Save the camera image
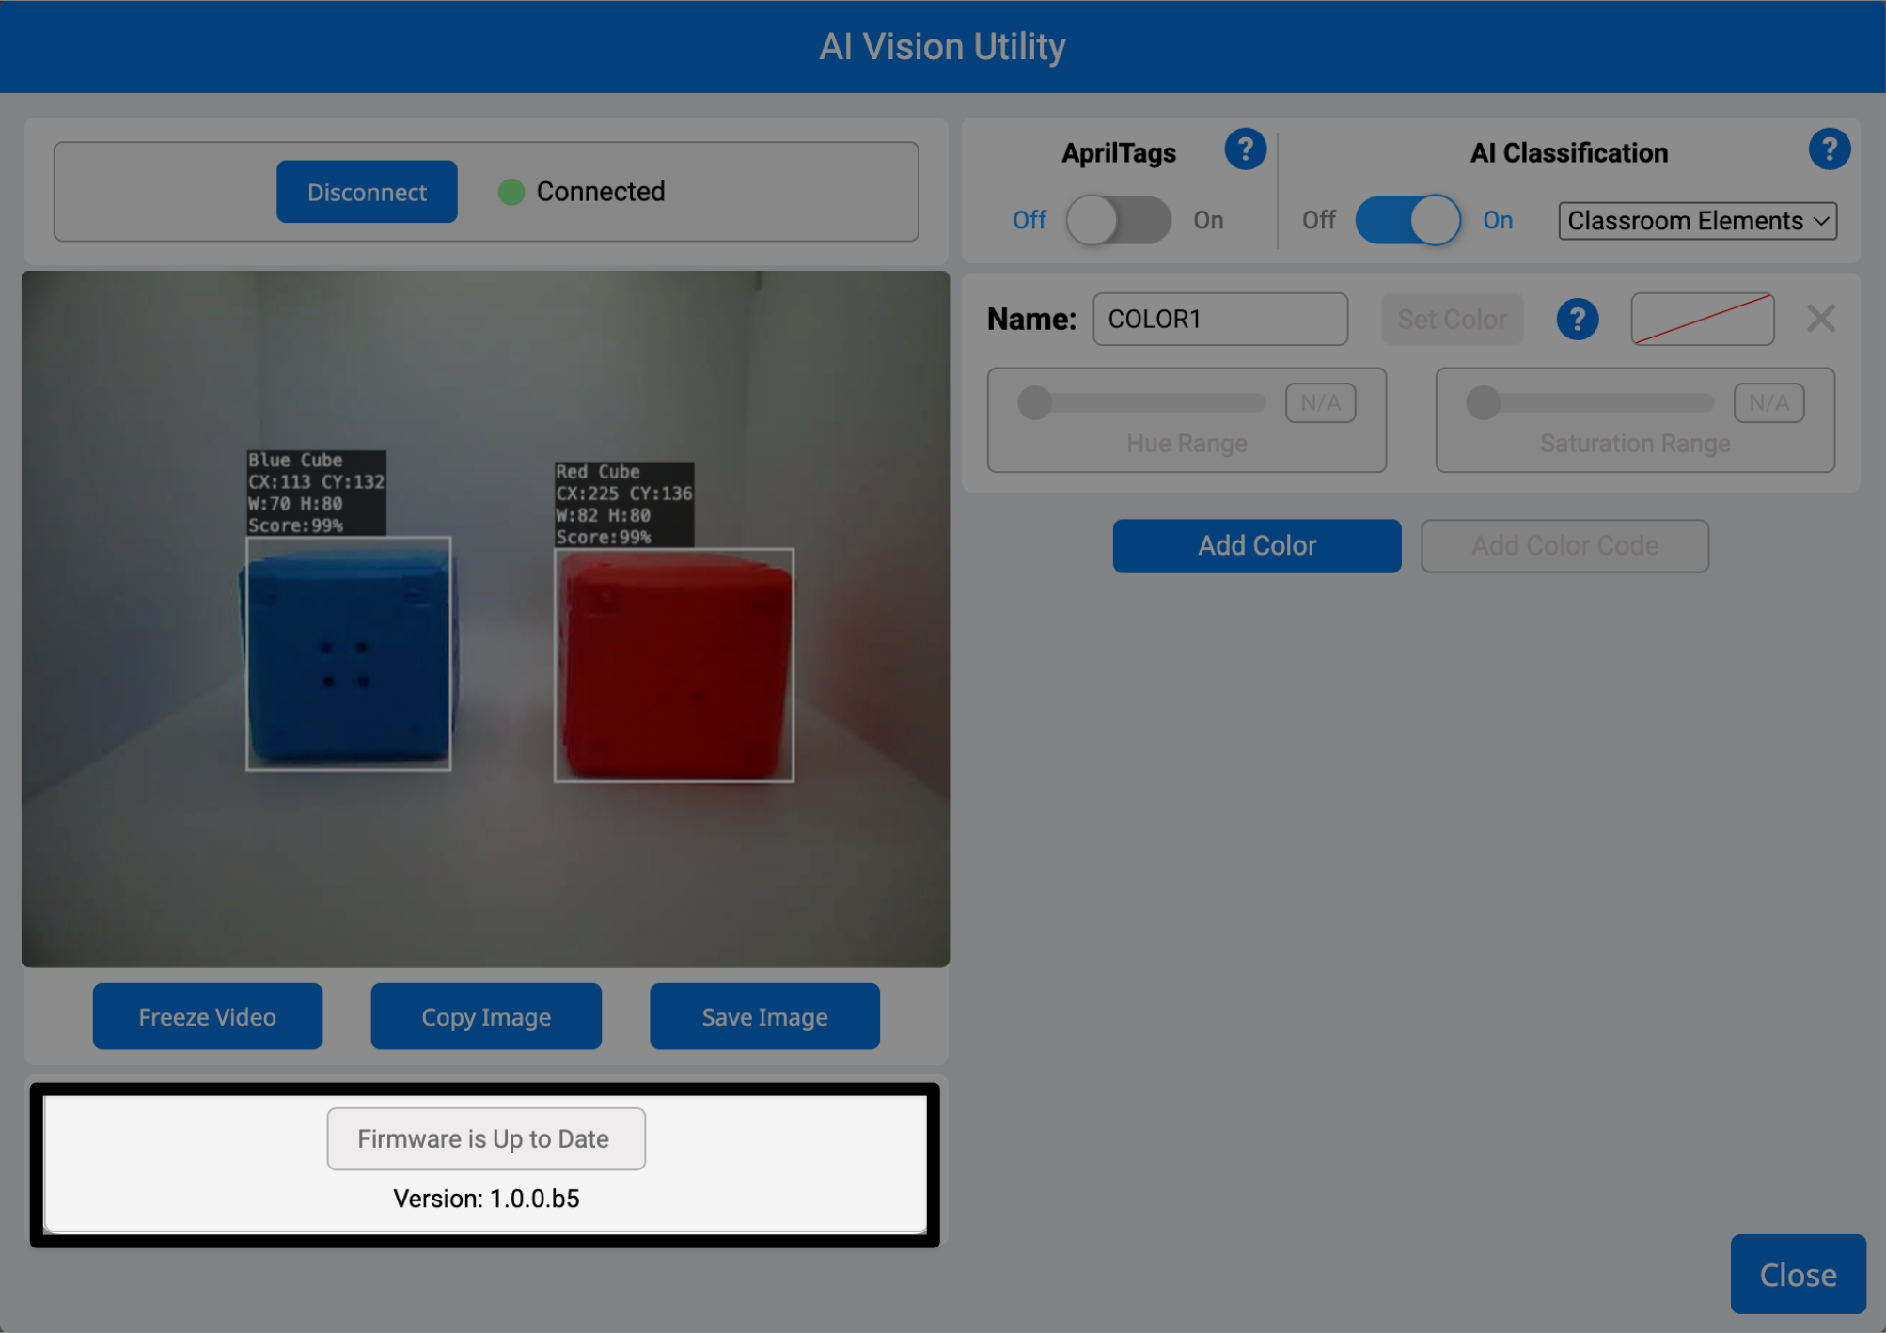 coord(763,1016)
